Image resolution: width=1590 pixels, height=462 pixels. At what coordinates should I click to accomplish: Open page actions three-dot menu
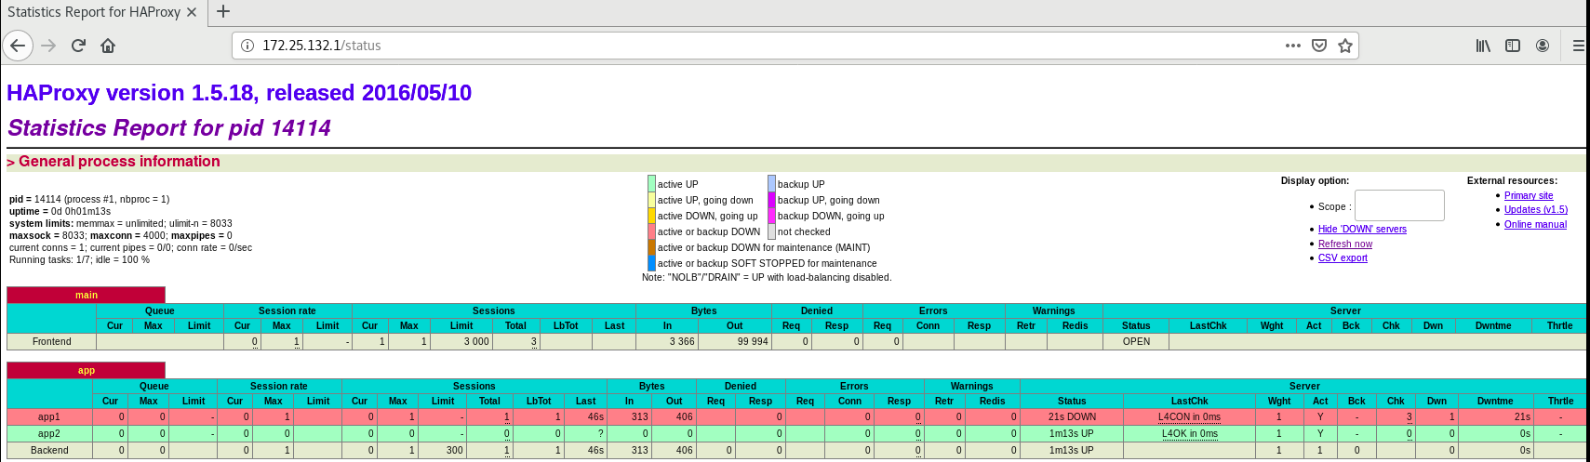point(1293,46)
